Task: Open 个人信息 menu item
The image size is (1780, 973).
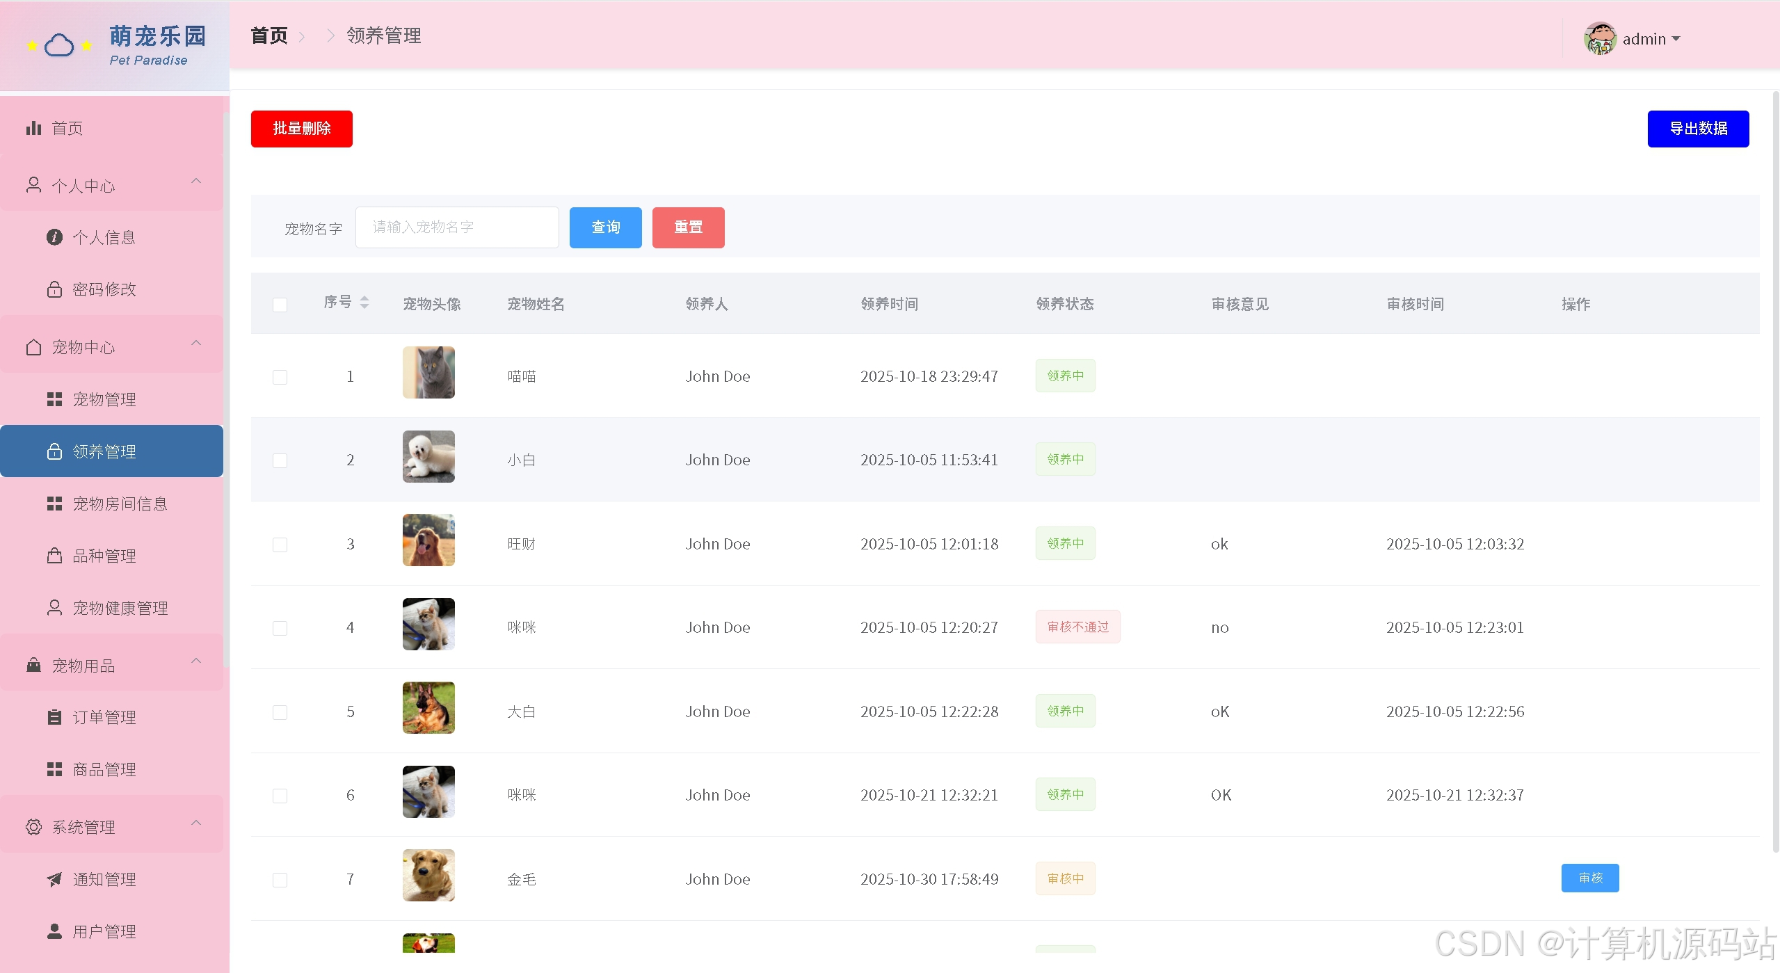Action: 111,237
